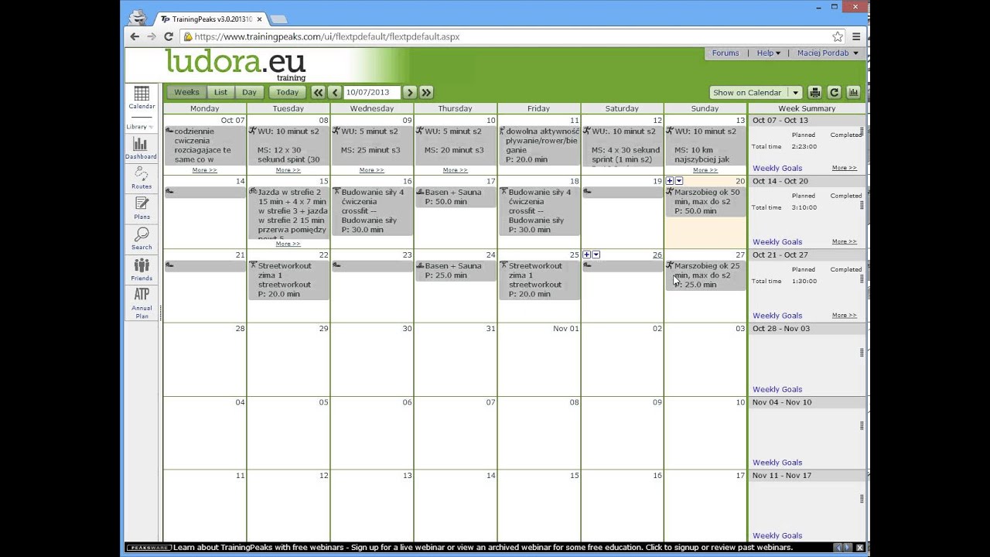The height and width of the screenshot is (557, 990).
Task: Open the ATP Annual Plan icon
Action: [142, 302]
